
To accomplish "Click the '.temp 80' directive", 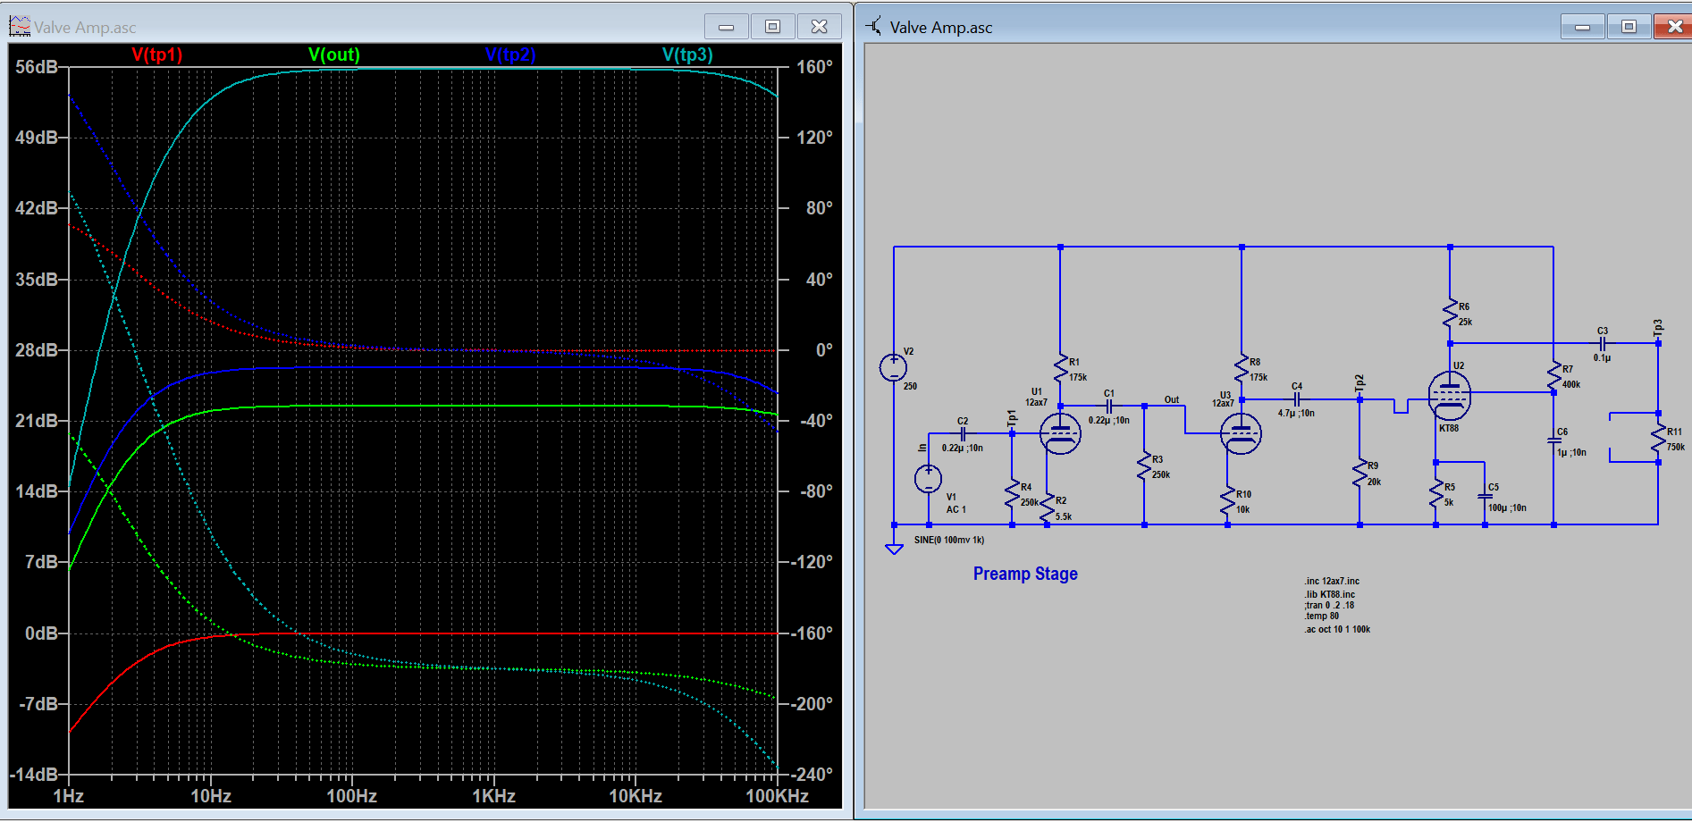I will point(1321,616).
